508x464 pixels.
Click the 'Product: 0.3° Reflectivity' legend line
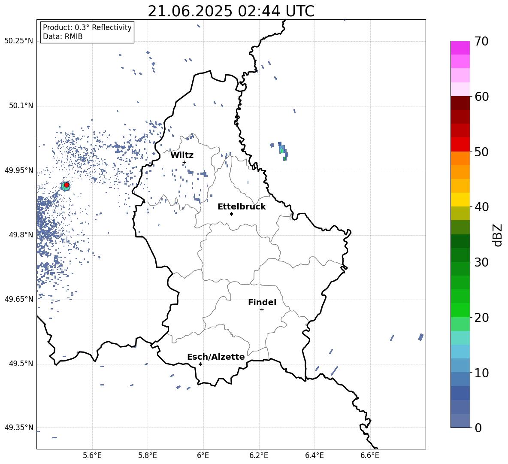tap(87, 27)
